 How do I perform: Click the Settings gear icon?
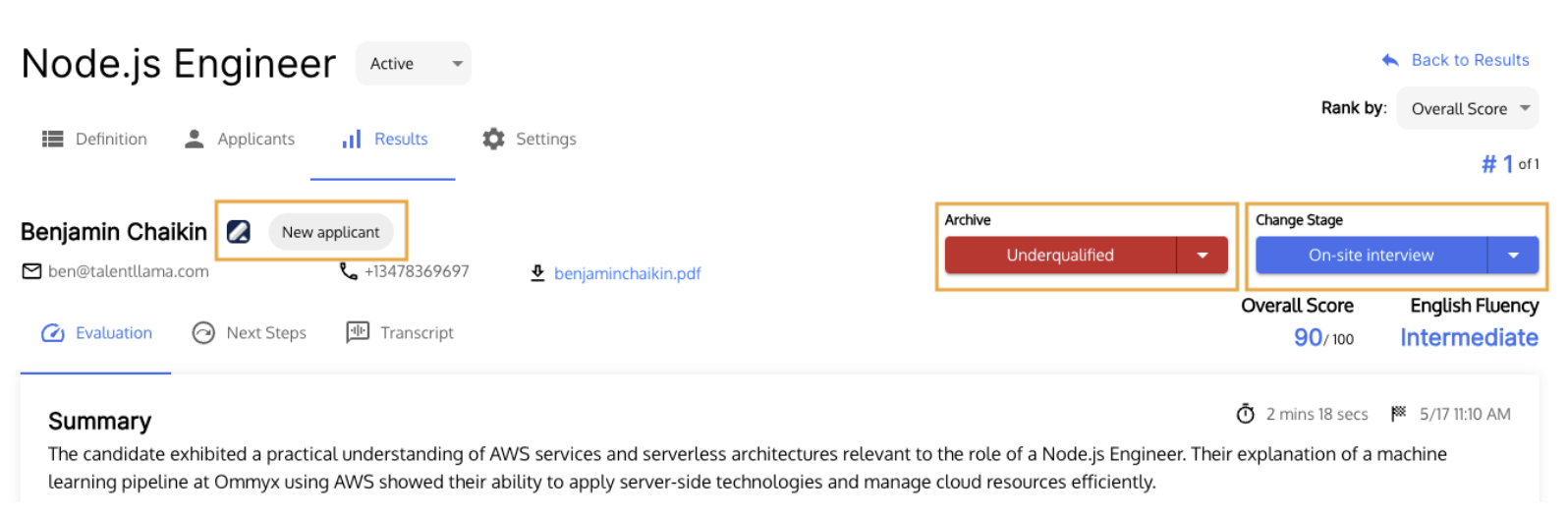tap(493, 139)
